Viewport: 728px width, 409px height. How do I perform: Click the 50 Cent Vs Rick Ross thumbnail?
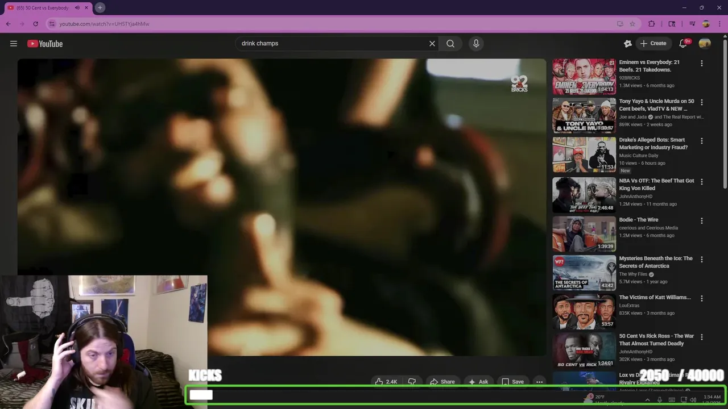pos(584,350)
